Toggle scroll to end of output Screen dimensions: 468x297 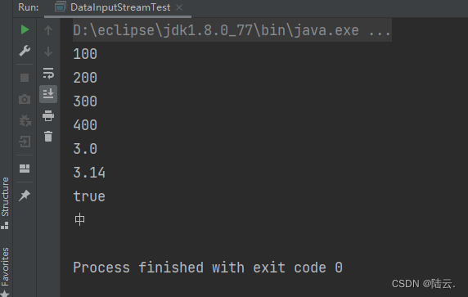pos(48,94)
